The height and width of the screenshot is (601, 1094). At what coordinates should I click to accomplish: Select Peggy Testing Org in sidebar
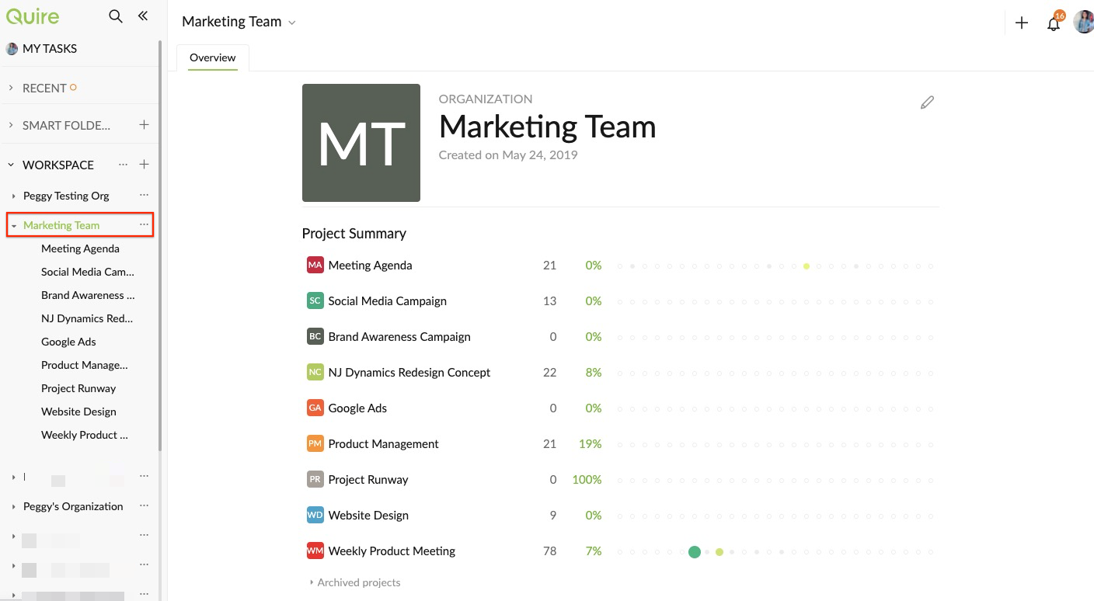(x=66, y=196)
